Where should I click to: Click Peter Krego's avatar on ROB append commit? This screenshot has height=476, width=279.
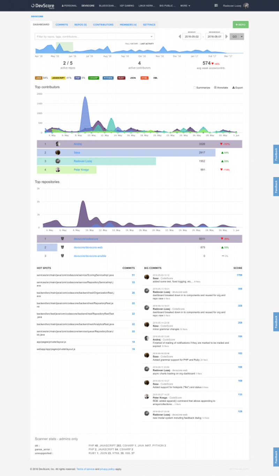tap(147, 396)
